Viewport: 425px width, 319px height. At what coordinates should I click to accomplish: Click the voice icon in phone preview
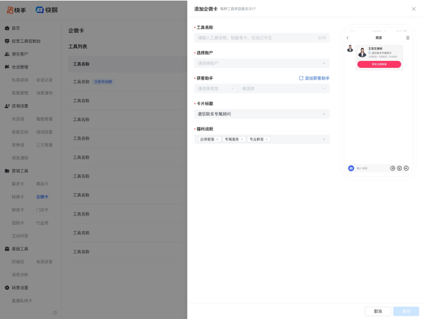(392, 169)
